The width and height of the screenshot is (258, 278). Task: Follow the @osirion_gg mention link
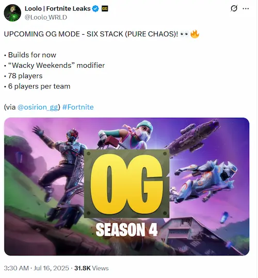coord(38,107)
